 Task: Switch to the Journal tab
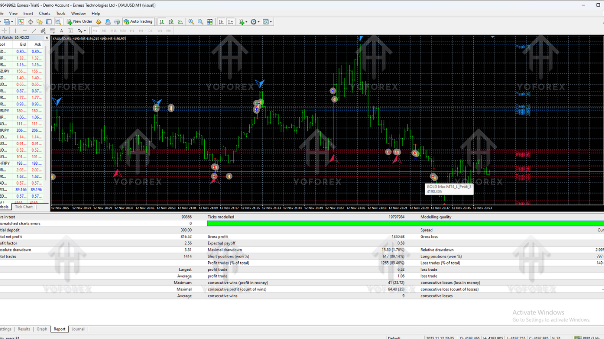click(78, 329)
